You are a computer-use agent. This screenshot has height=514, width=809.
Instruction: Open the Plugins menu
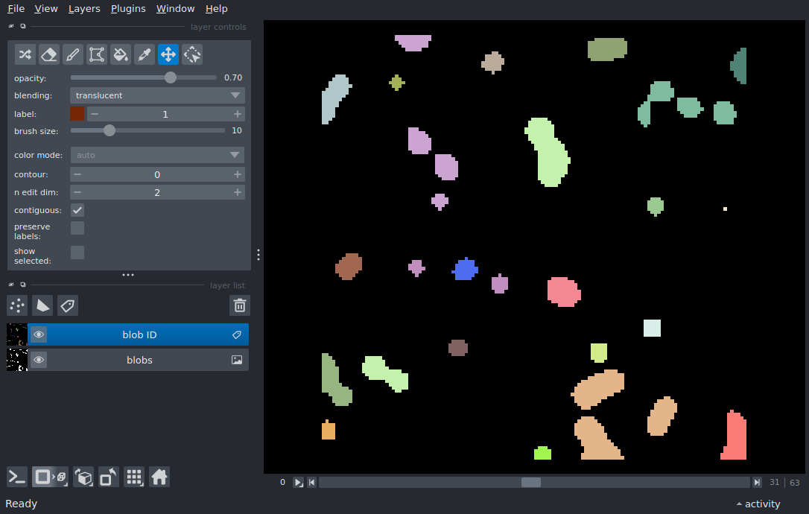pos(128,9)
